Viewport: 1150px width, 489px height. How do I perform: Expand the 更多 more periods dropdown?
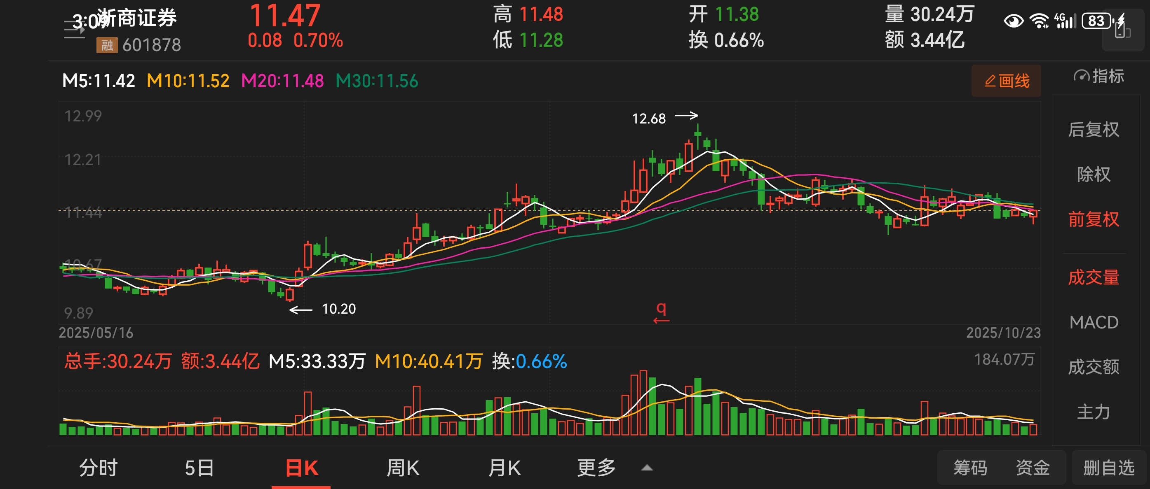(596, 468)
